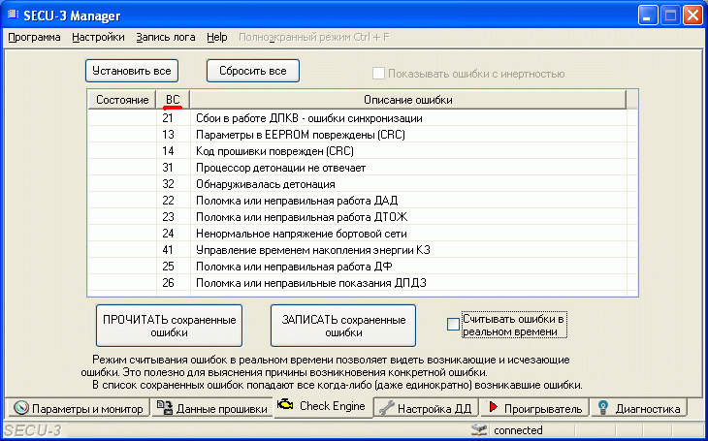The height and width of the screenshot is (441, 708).
Task: Click the Диагностика tab icon
Action: click(x=602, y=408)
